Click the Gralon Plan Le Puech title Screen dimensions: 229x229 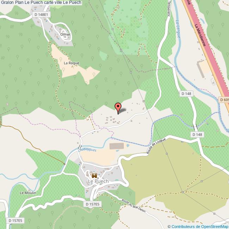click(41, 2)
